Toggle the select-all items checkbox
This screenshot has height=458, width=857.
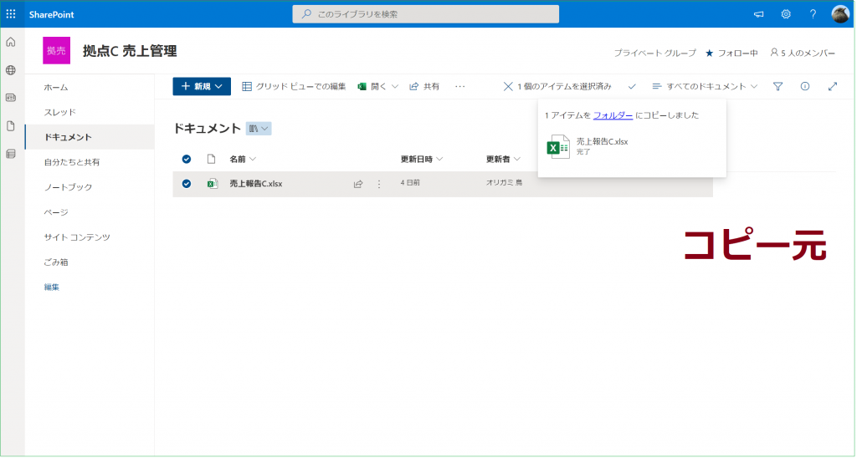pyautogui.click(x=187, y=159)
